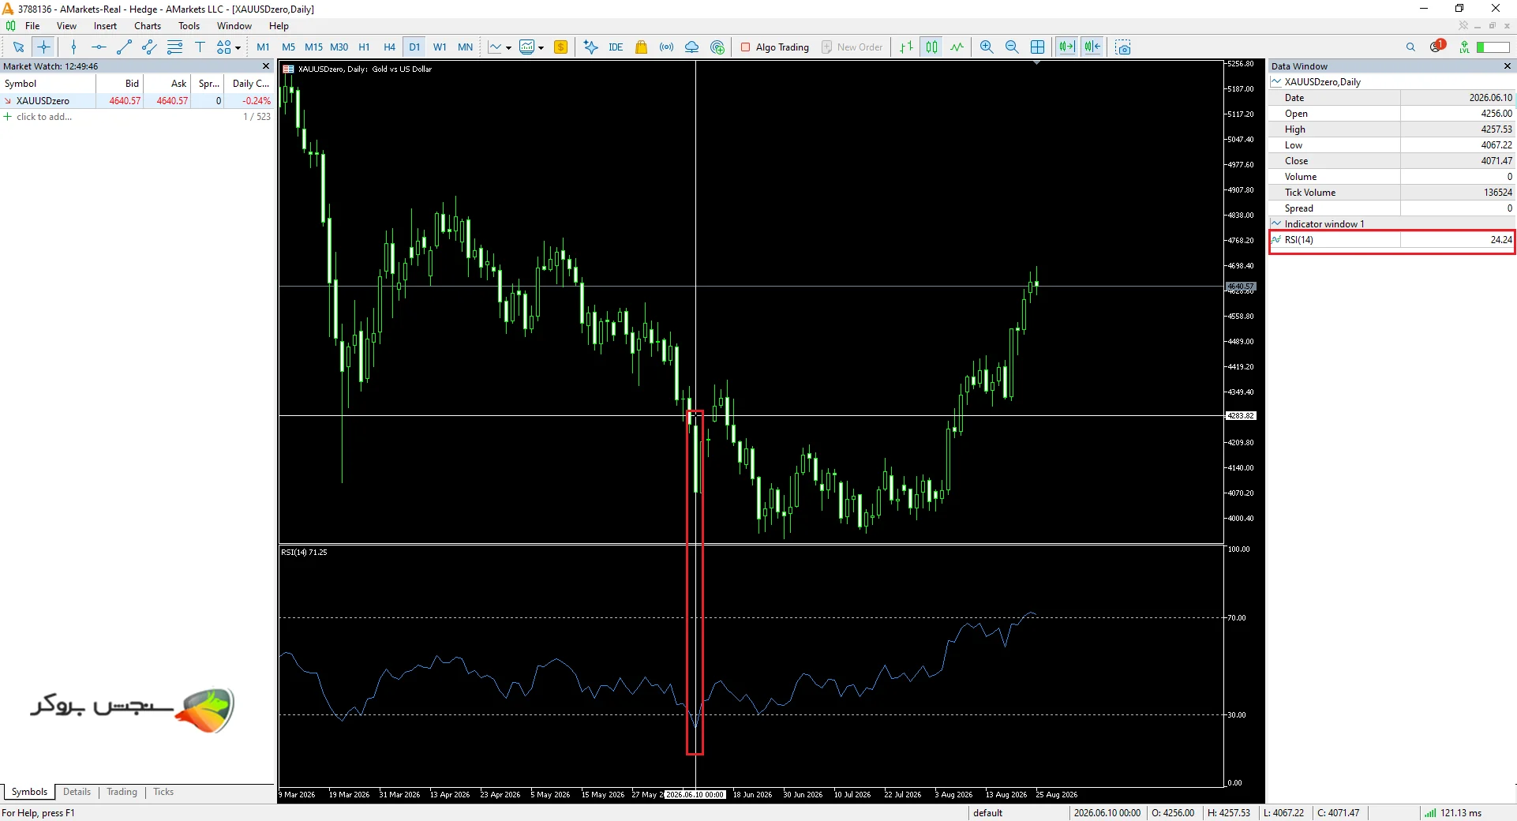Switch chart to line chart mode

coord(957,47)
